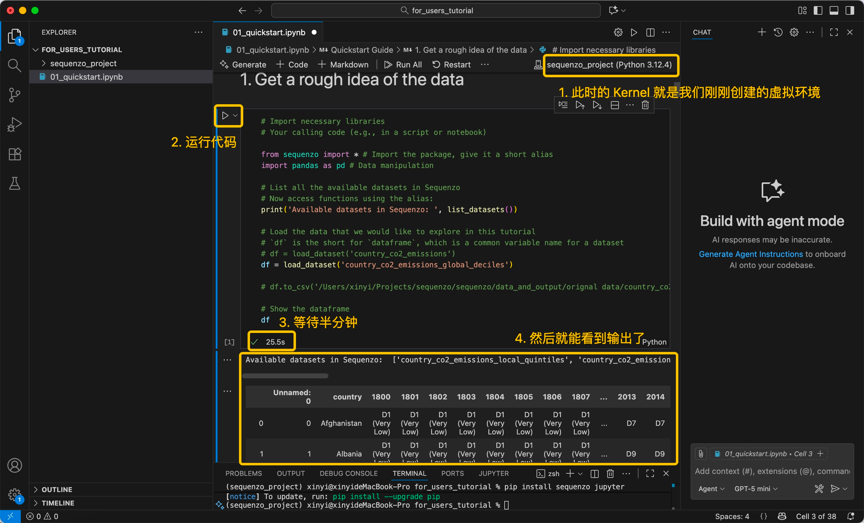Open the Extensions view
This screenshot has width=864, height=523.
[x=14, y=154]
